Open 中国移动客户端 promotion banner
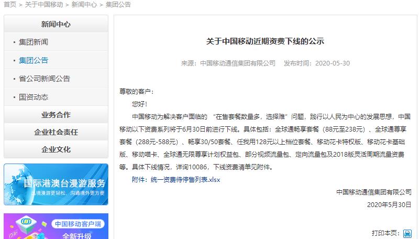This screenshot has height=239, width=420. pos(56,226)
